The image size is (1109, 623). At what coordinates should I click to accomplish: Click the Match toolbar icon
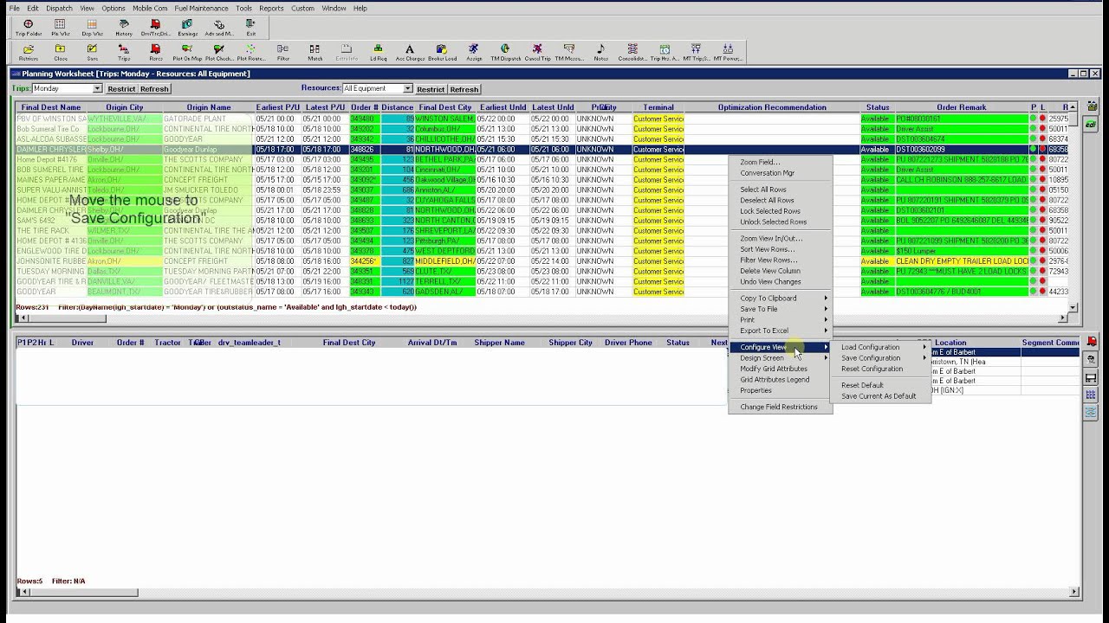click(315, 53)
